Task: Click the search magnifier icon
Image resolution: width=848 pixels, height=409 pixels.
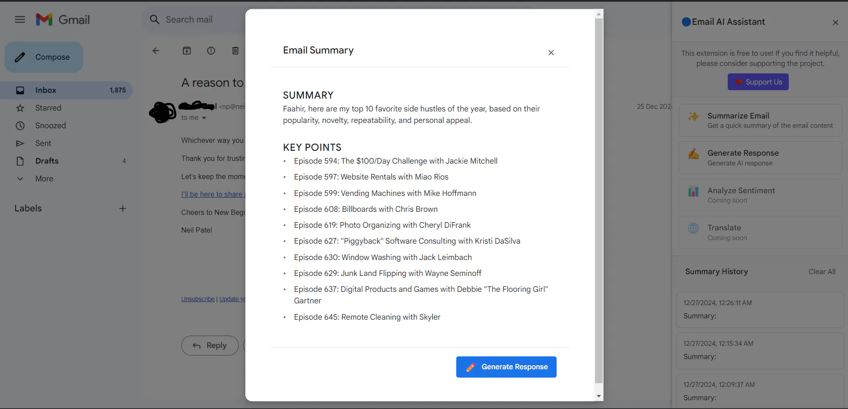Action: click(154, 19)
